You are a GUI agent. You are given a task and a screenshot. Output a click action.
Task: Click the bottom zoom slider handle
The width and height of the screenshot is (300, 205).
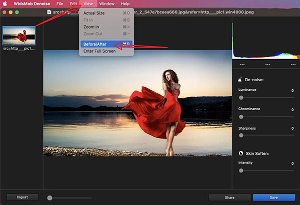click(49, 198)
